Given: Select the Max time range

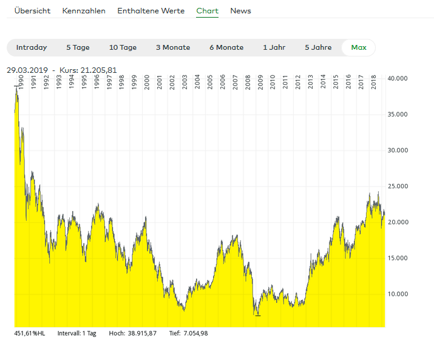Looking at the screenshot, I should (359, 47).
